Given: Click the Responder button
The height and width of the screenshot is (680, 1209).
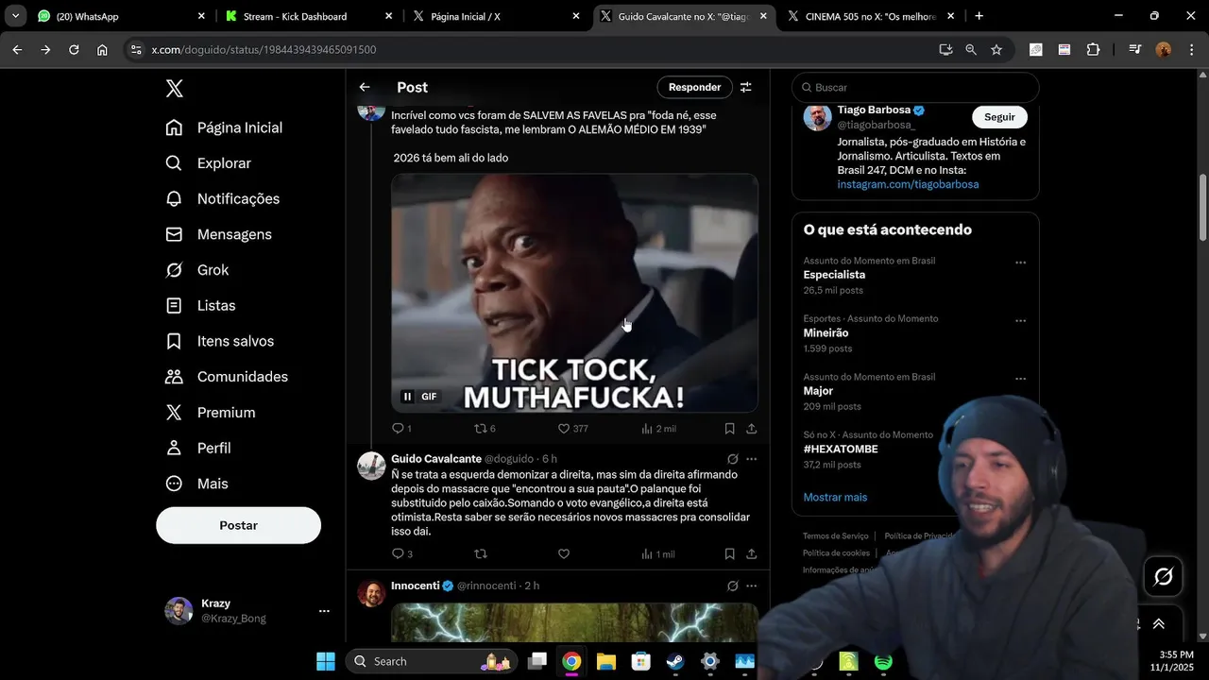Looking at the screenshot, I should (x=694, y=87).
